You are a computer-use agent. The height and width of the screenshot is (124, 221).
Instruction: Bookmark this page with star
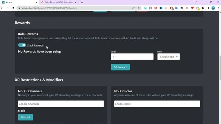pyautogui.click(x=139, y=8)
